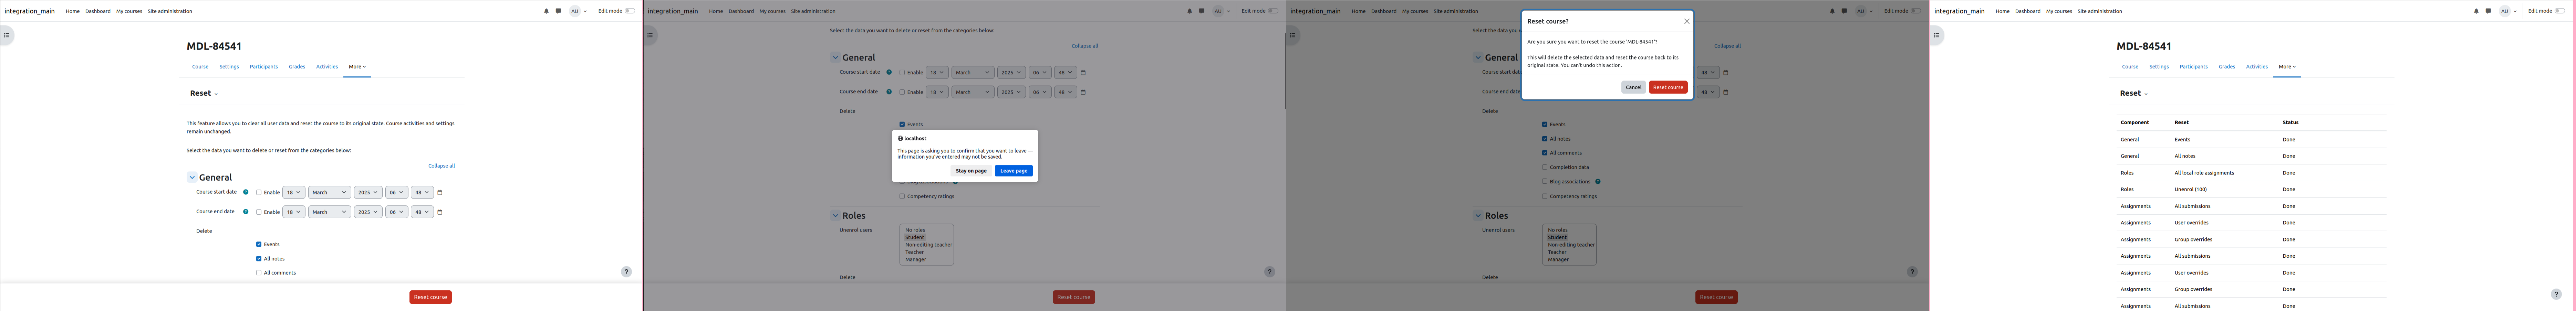
Task: Tick Enable for Course start date, leftmost page
Action: point(259,192)
